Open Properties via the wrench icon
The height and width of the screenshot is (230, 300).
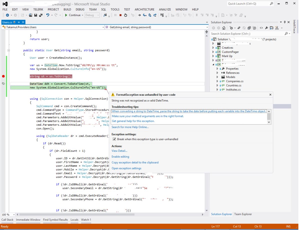266,28
